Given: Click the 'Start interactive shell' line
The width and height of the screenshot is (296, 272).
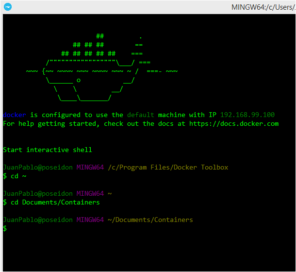Looking at the screenshot, I should [48, 150].
